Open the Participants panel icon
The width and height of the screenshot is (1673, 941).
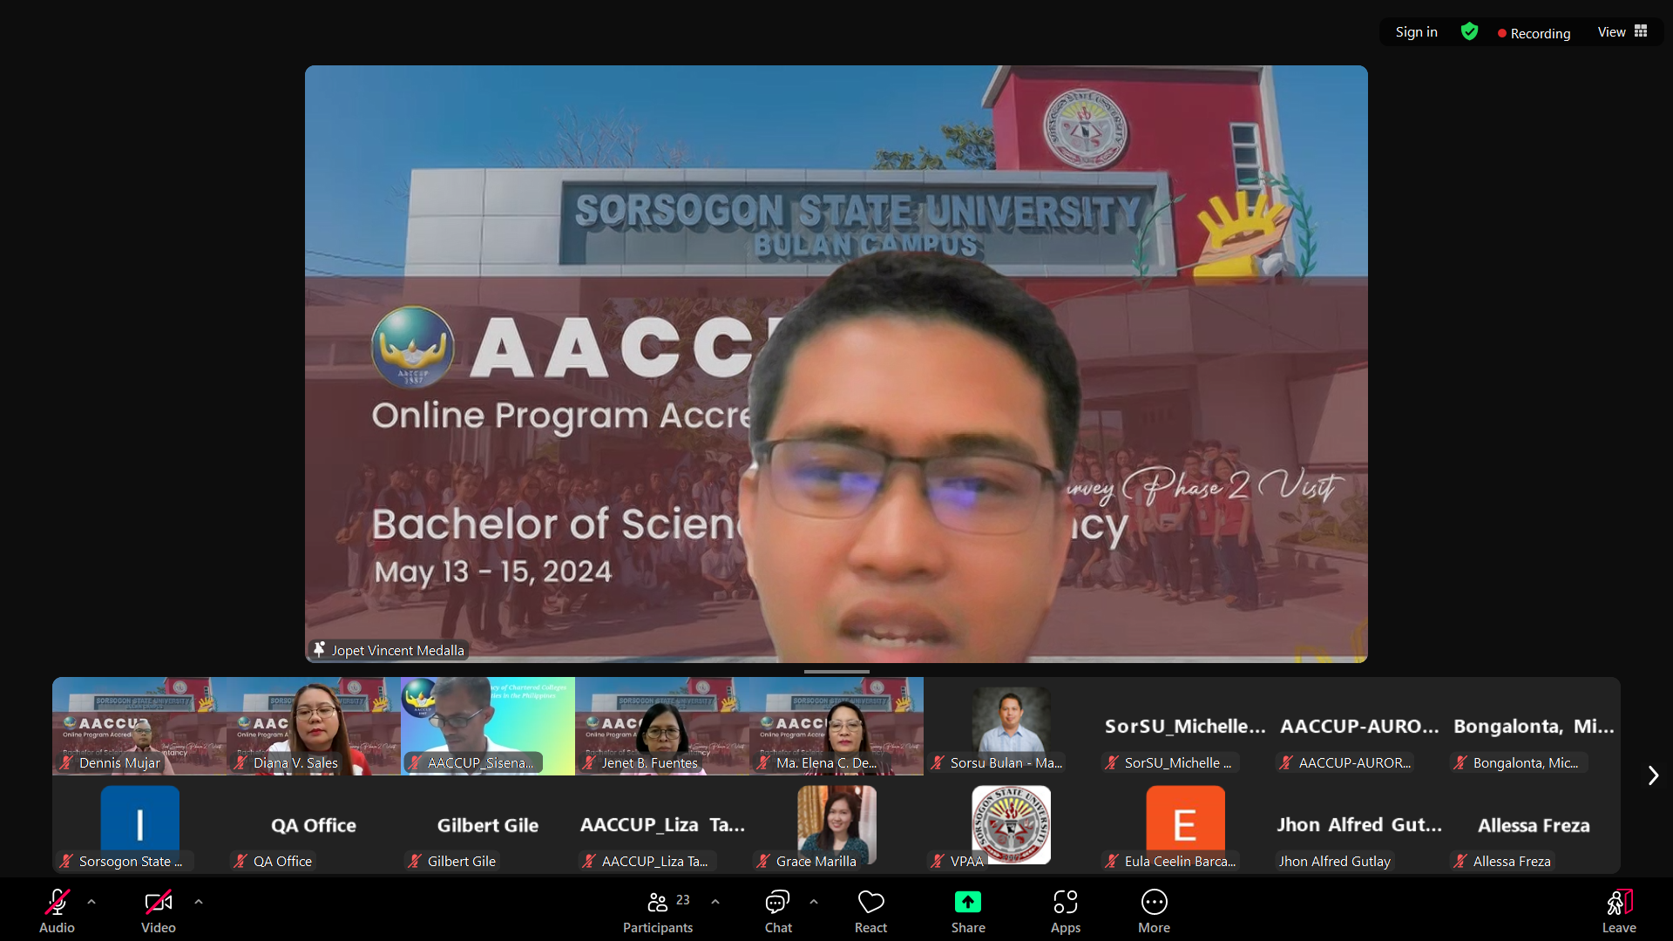658,902
